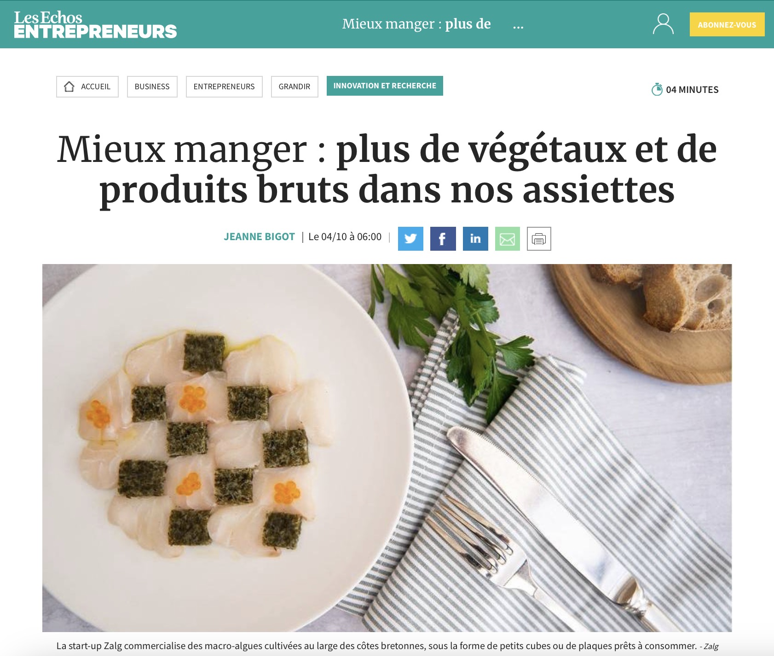
Task: Click the stopwatch reading-time icon
Action: pos(657,89)
